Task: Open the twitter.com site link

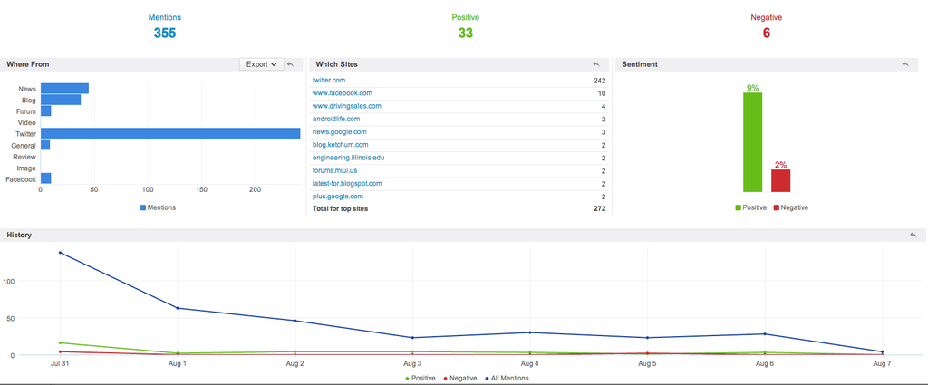Action: [329, 81]
